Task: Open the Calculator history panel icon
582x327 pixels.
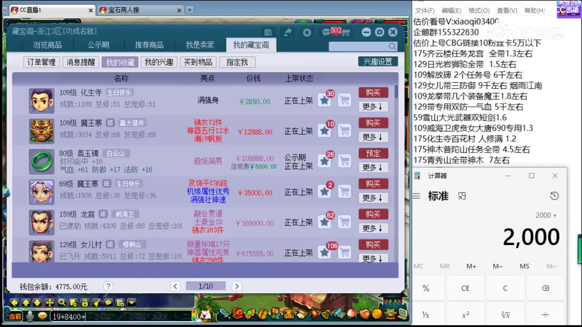Action: [554, 196]
